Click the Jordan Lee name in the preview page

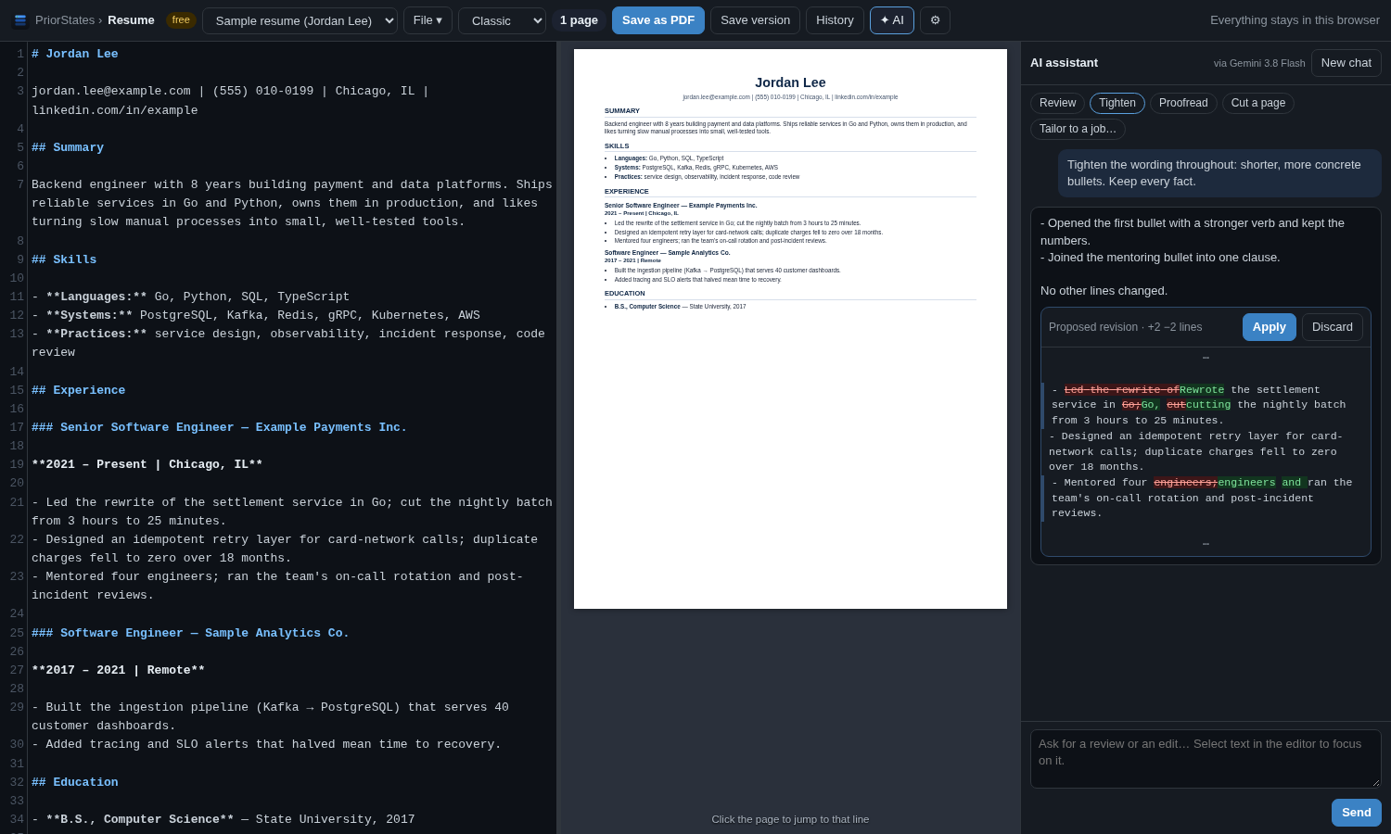[790, 82]
